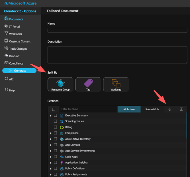Expand the Application Insights section
The image size is (190, 177).
(x=51, y=163)
